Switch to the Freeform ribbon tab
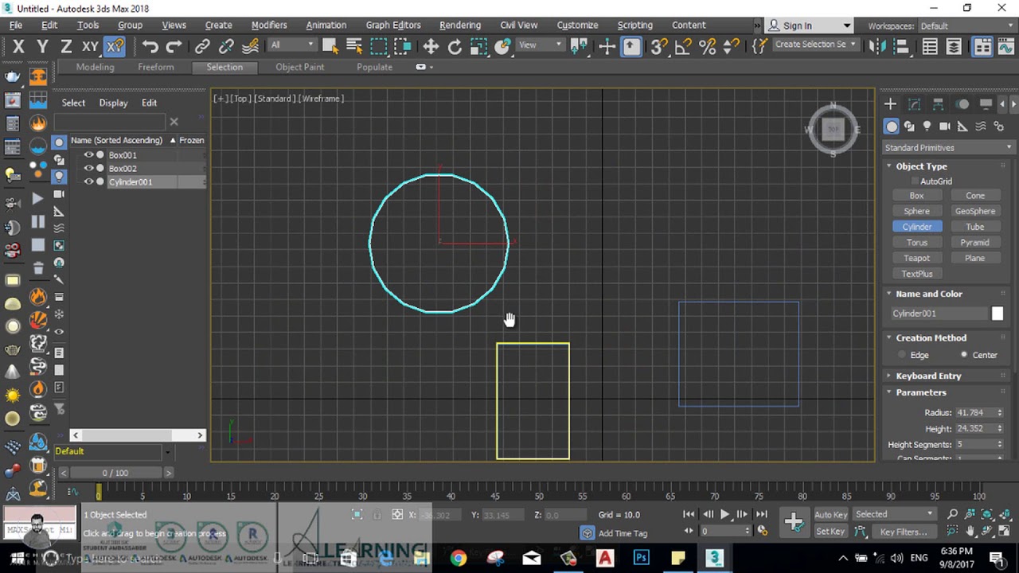This screenshot has width=1019, height=573. click(156, 67)
